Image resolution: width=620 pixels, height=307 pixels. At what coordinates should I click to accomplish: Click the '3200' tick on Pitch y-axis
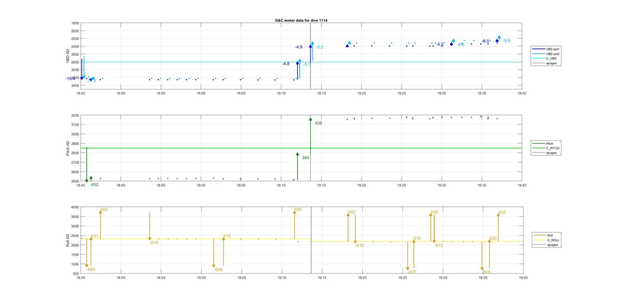pos(75,115)
